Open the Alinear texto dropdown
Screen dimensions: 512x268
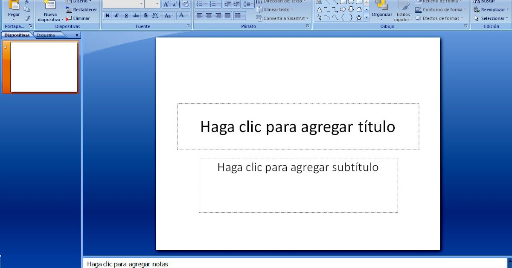tap(276, 9)
